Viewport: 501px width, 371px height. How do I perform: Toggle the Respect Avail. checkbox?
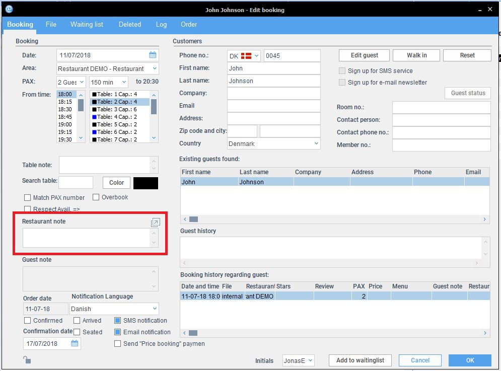28,209
